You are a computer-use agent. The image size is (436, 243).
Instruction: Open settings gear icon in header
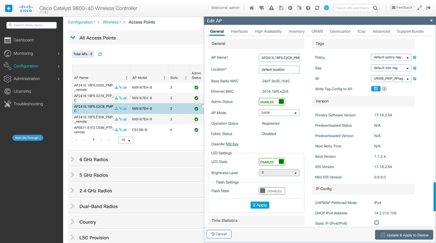(x=290, y=8)
